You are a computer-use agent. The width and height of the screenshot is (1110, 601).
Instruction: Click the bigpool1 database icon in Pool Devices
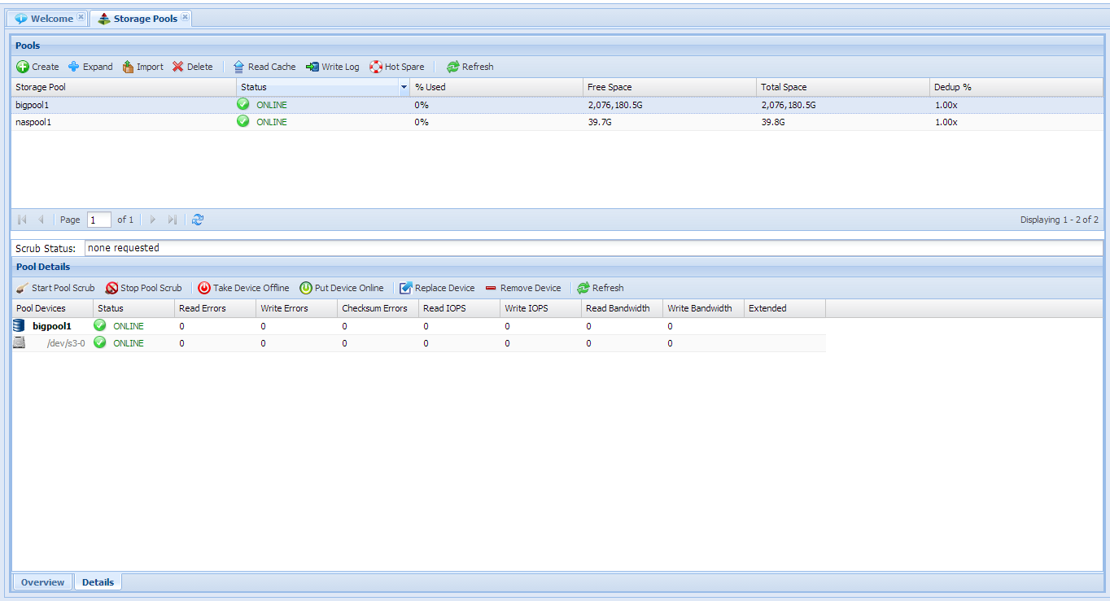coord(19,325)
